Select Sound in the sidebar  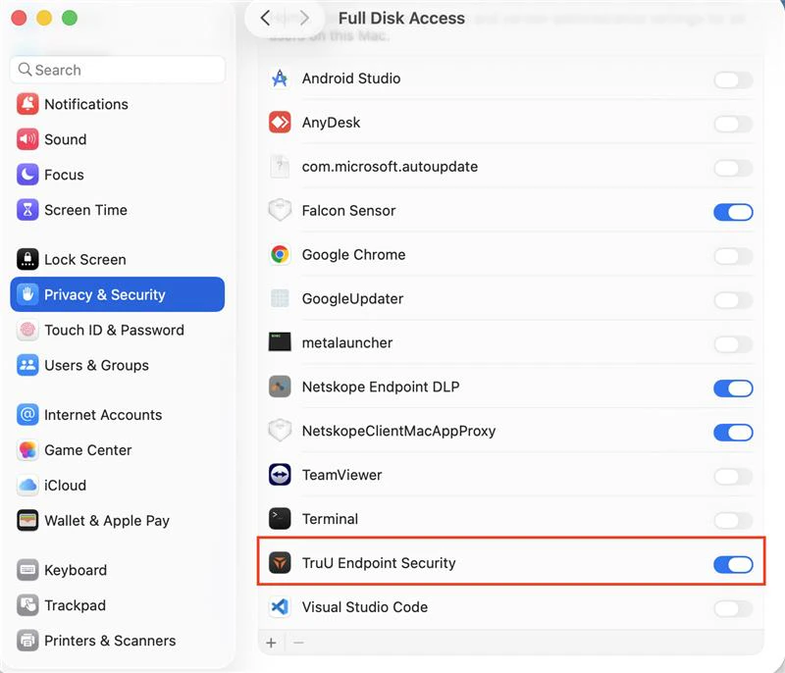pyautogui.click(x=117, y=139)
